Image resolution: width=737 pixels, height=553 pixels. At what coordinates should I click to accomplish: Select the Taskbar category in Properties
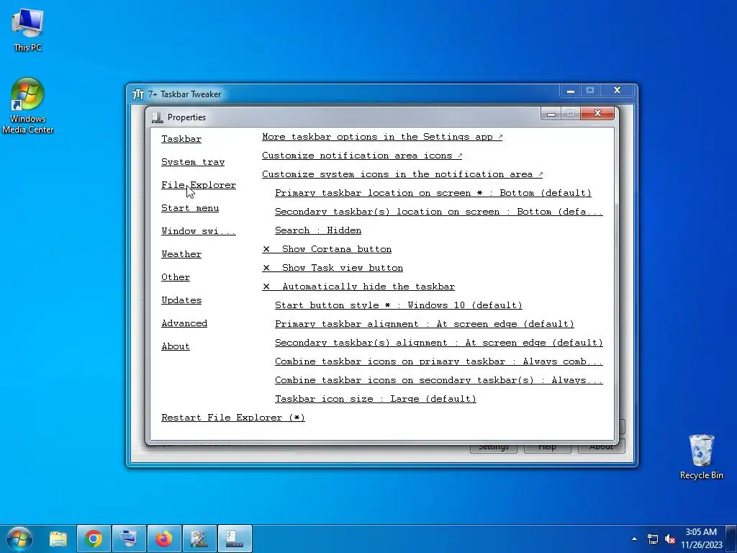pos(181,139)
